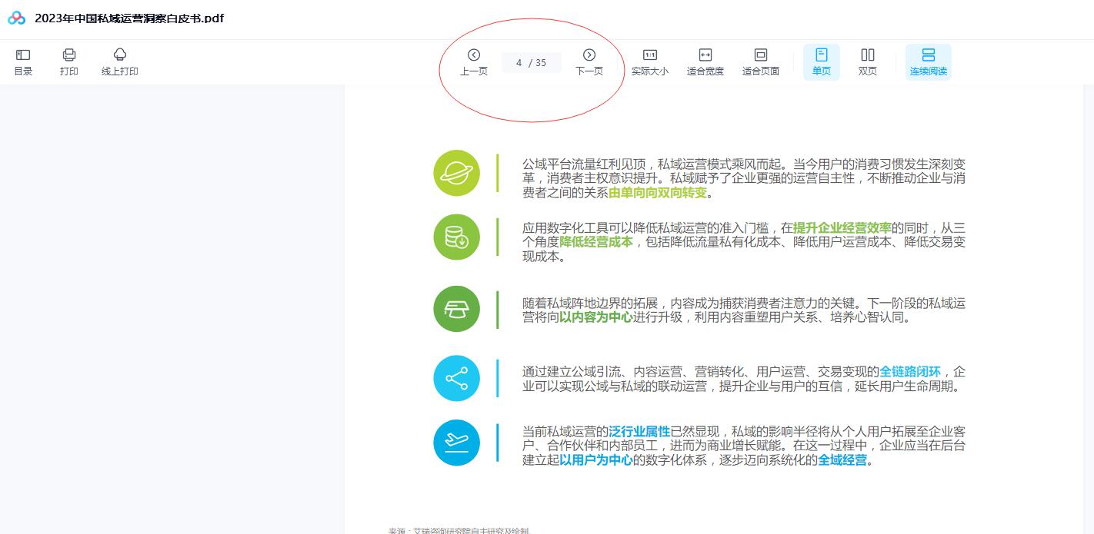
Task: Switch to 双页 double page mode
Action: [868, 61]
